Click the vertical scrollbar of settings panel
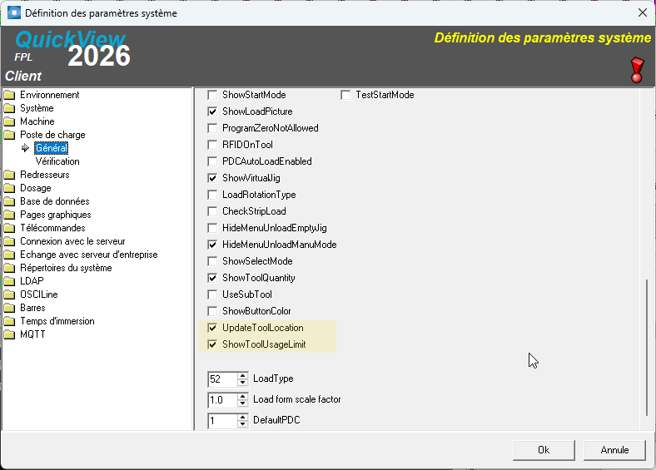 [646, 347]
